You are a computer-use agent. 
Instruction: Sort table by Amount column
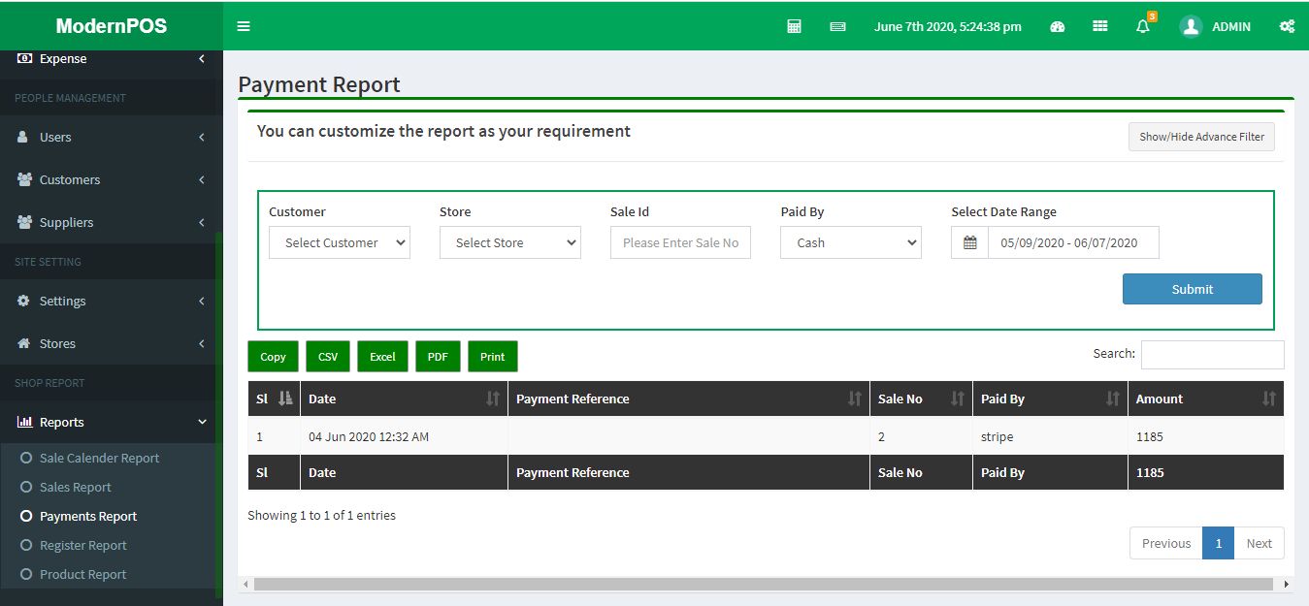click(x=1205, y=399)
